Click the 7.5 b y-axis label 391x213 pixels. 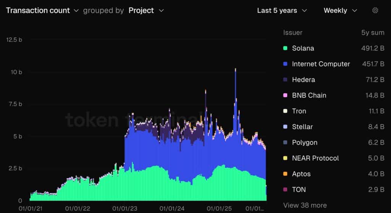15,104
